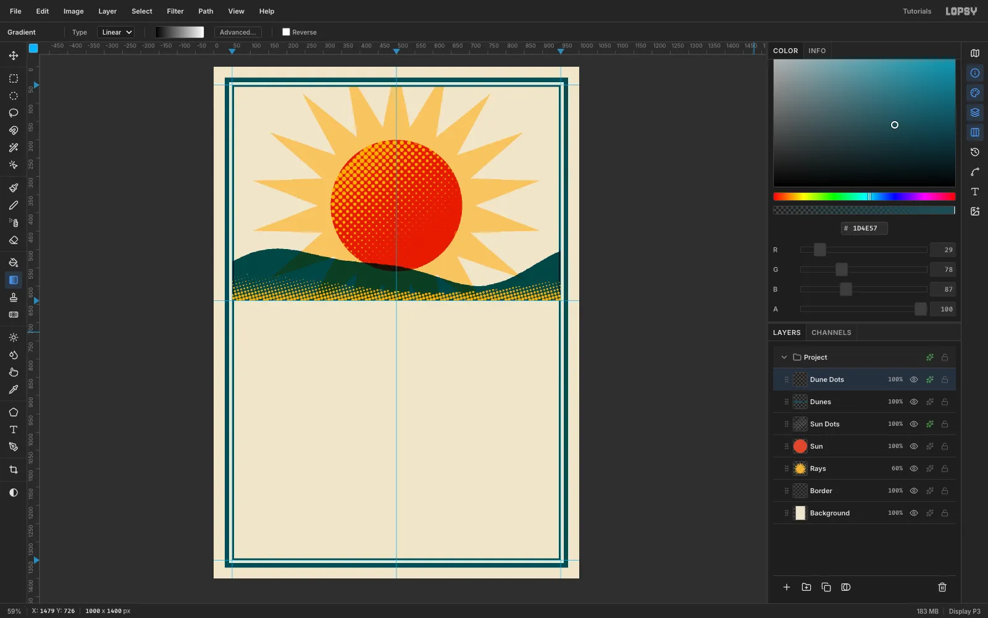Hide the Dunes layer
The width and height of the screenshot is (988, 618).
pos(914,402)
